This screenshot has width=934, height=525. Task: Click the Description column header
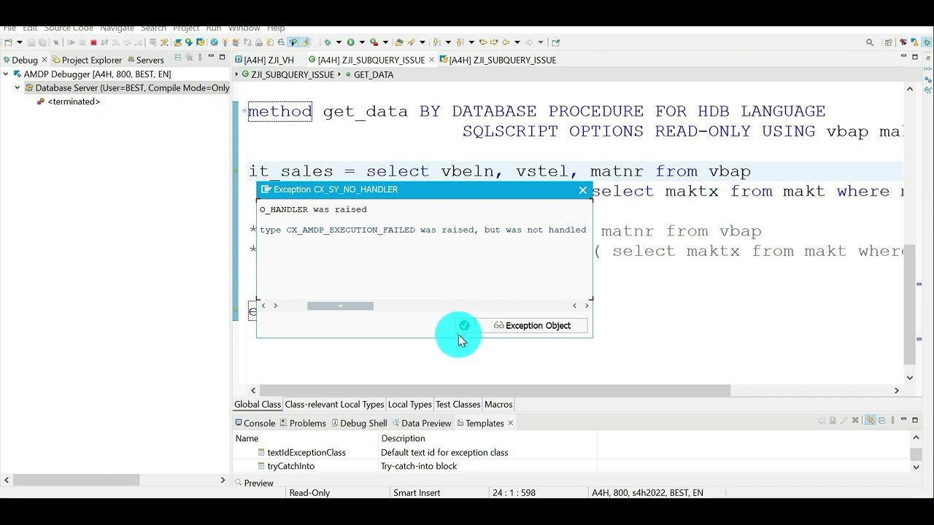point(403,438)
